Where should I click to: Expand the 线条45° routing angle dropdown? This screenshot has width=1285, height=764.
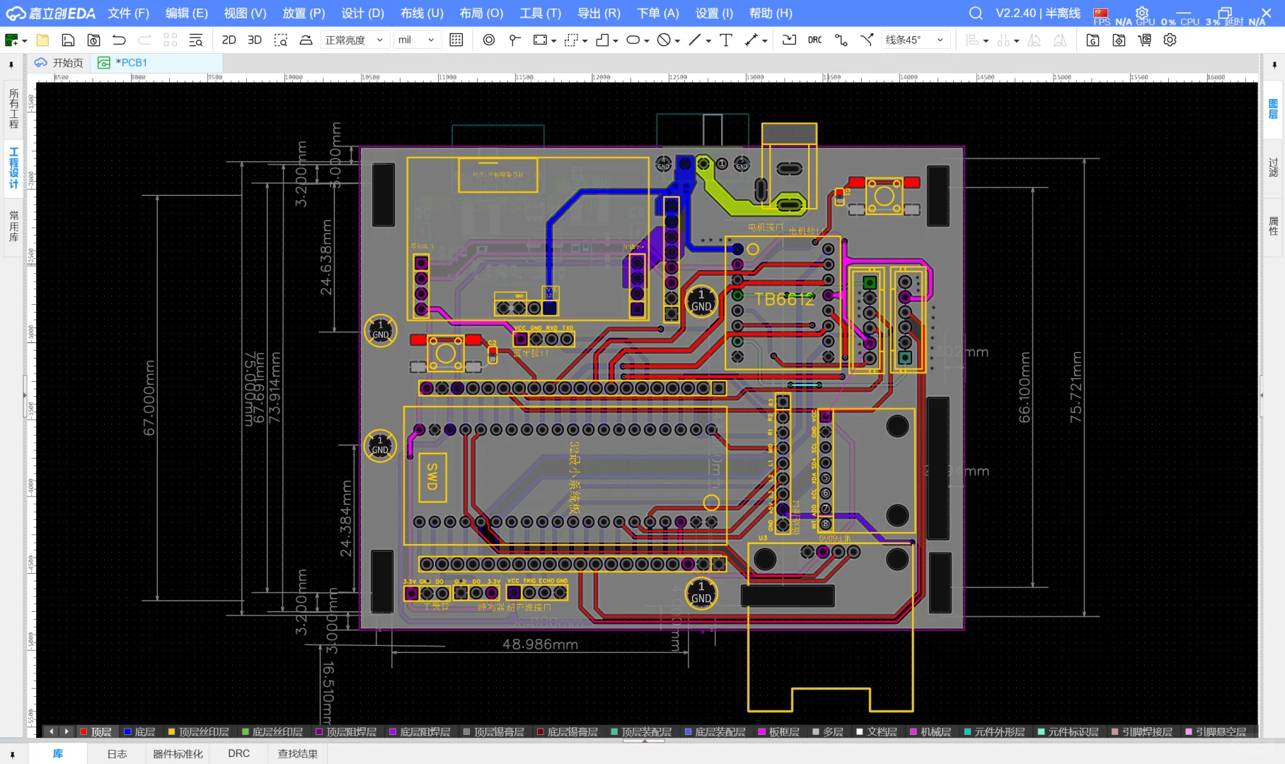[x=914, y=40]
